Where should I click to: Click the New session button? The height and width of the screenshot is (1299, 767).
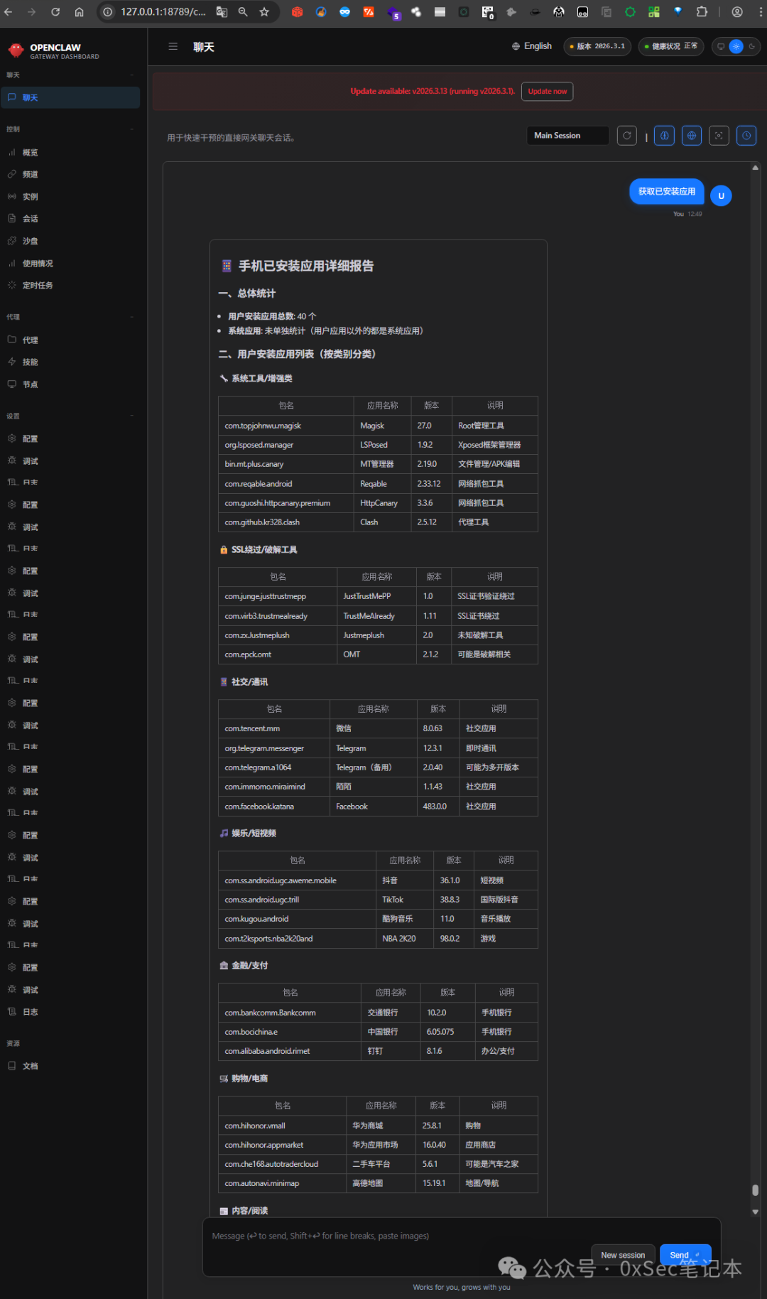(623, 1255)
